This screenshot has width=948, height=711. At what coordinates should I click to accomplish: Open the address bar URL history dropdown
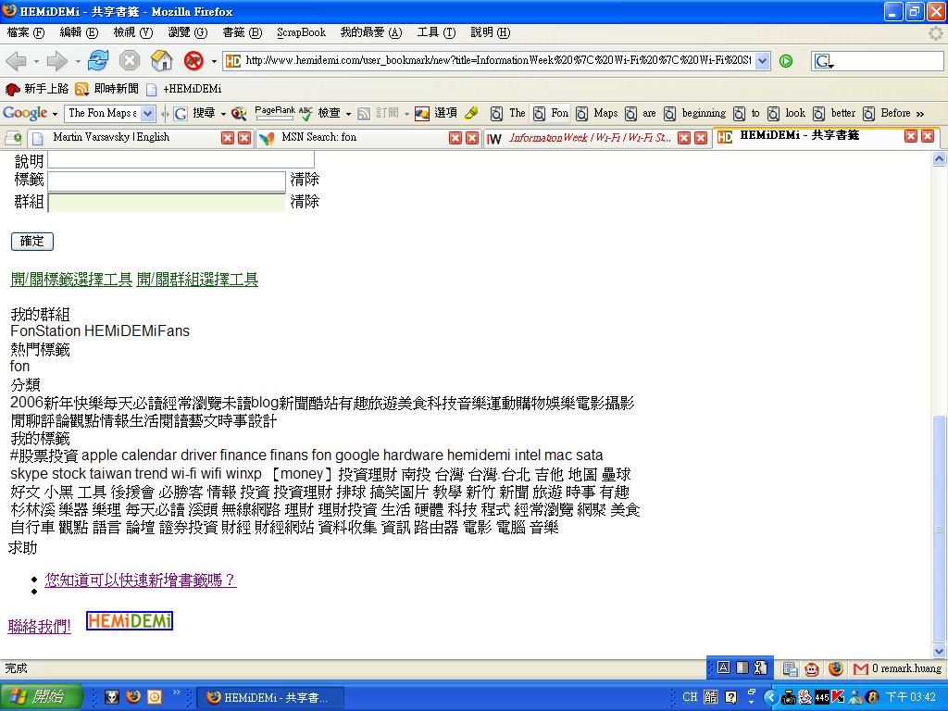click(763, 61)
